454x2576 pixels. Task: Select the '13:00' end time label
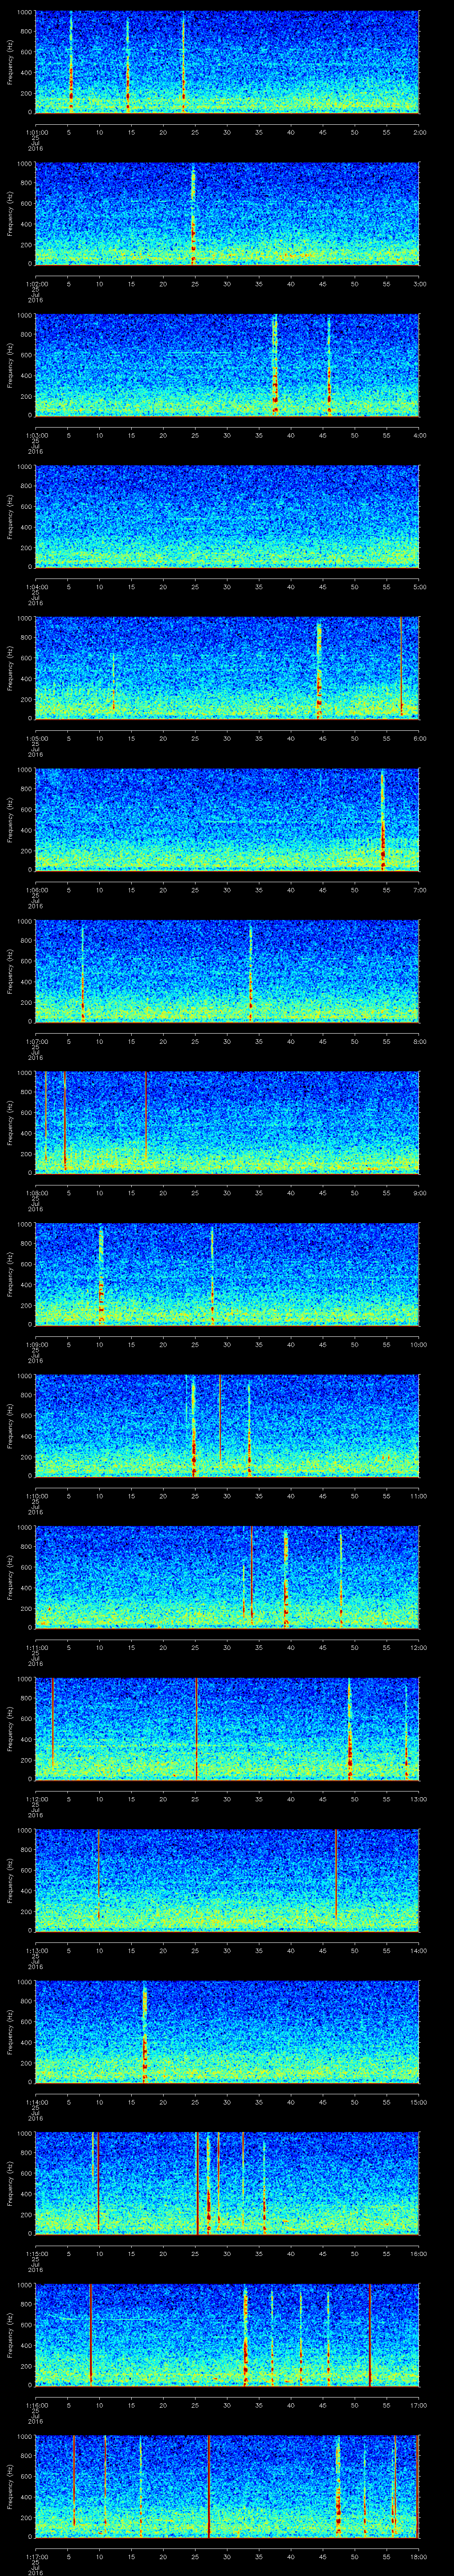point(418,1798)
